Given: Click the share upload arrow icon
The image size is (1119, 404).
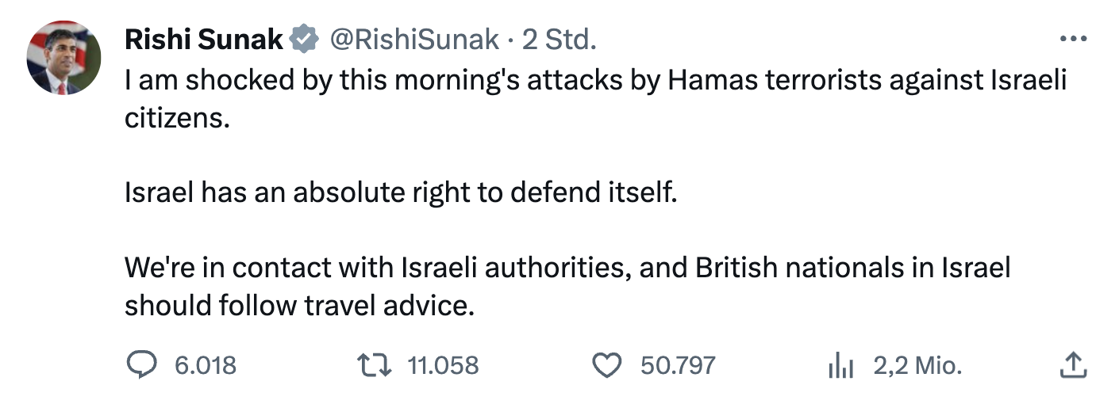Looking at the screenshot, I should (x=1071, y=364).
